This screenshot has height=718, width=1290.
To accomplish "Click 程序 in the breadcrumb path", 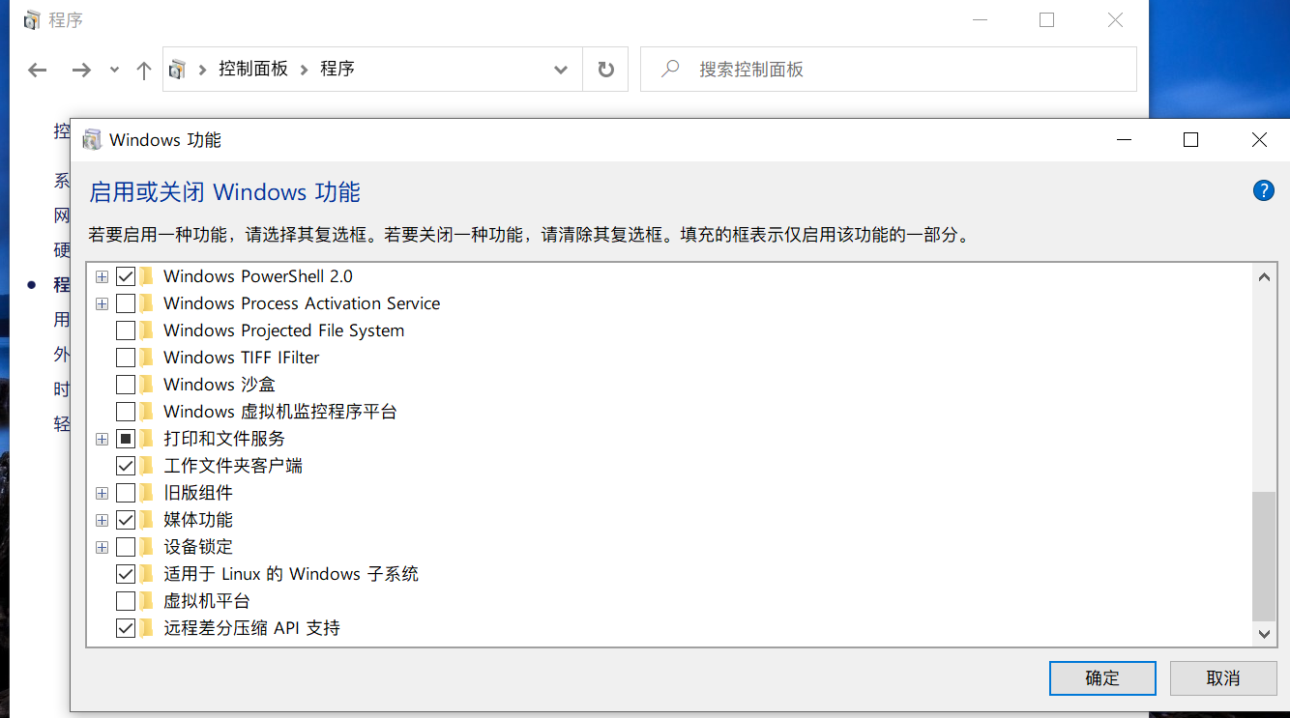I will tap(337, 70).
